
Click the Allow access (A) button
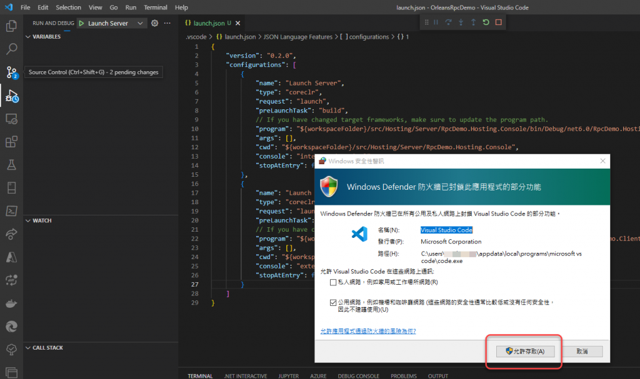tap(526, 352)
